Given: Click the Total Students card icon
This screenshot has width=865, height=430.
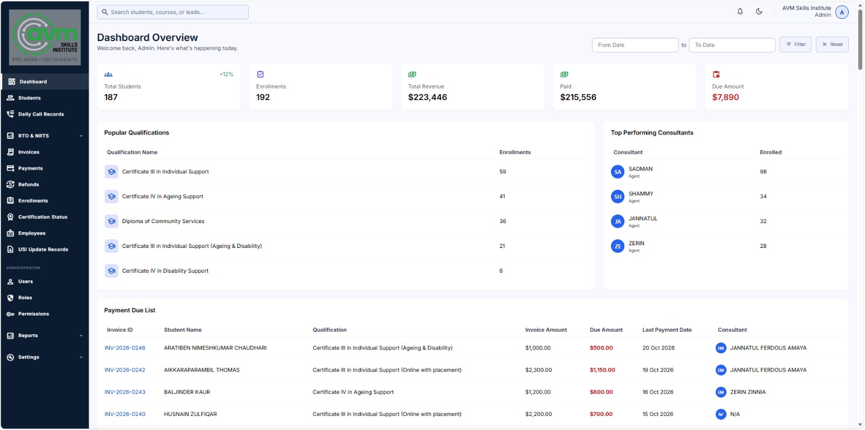Looking at the screenshot, I should [108, 75].
